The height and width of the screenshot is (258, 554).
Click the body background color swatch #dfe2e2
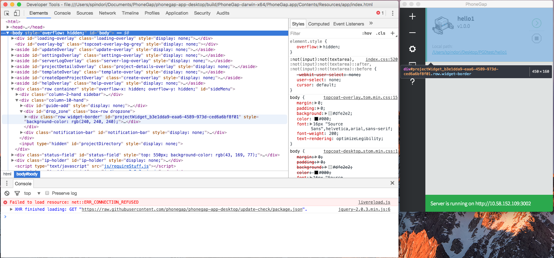[330, 114]
